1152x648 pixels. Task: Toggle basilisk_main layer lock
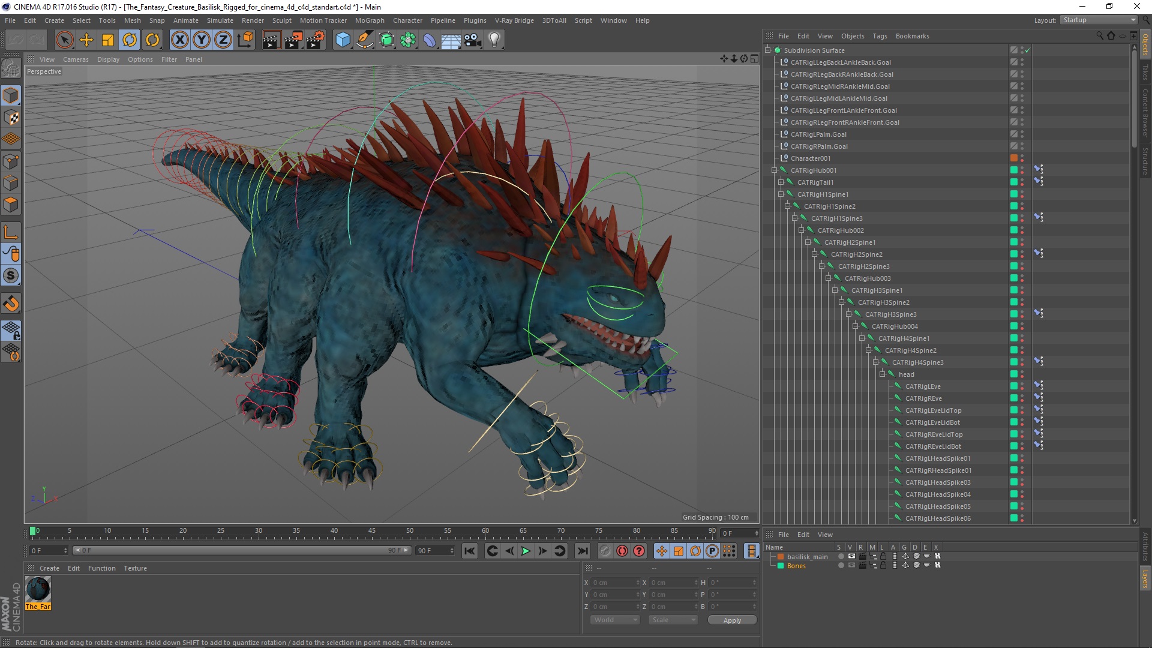coord(883,556)
